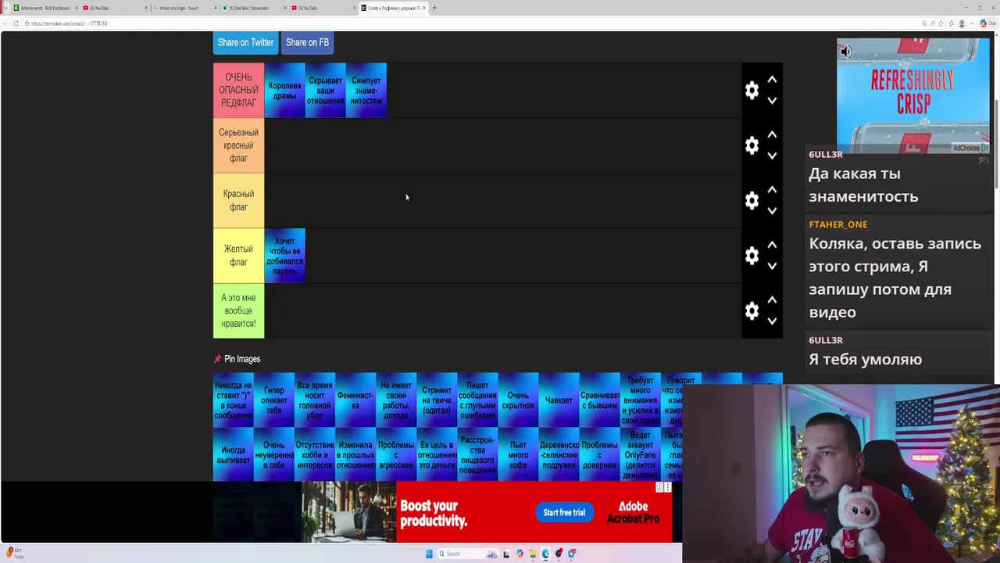Open settings gear for Серьезный красный флаг row
Image resolution: width=1000 pixels, height=563 pixels.
click(x=752, y=145)
